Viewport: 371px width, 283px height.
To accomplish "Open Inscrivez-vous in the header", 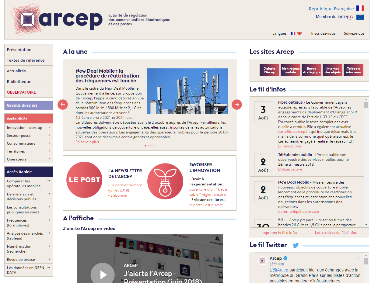I will [323, 33].
